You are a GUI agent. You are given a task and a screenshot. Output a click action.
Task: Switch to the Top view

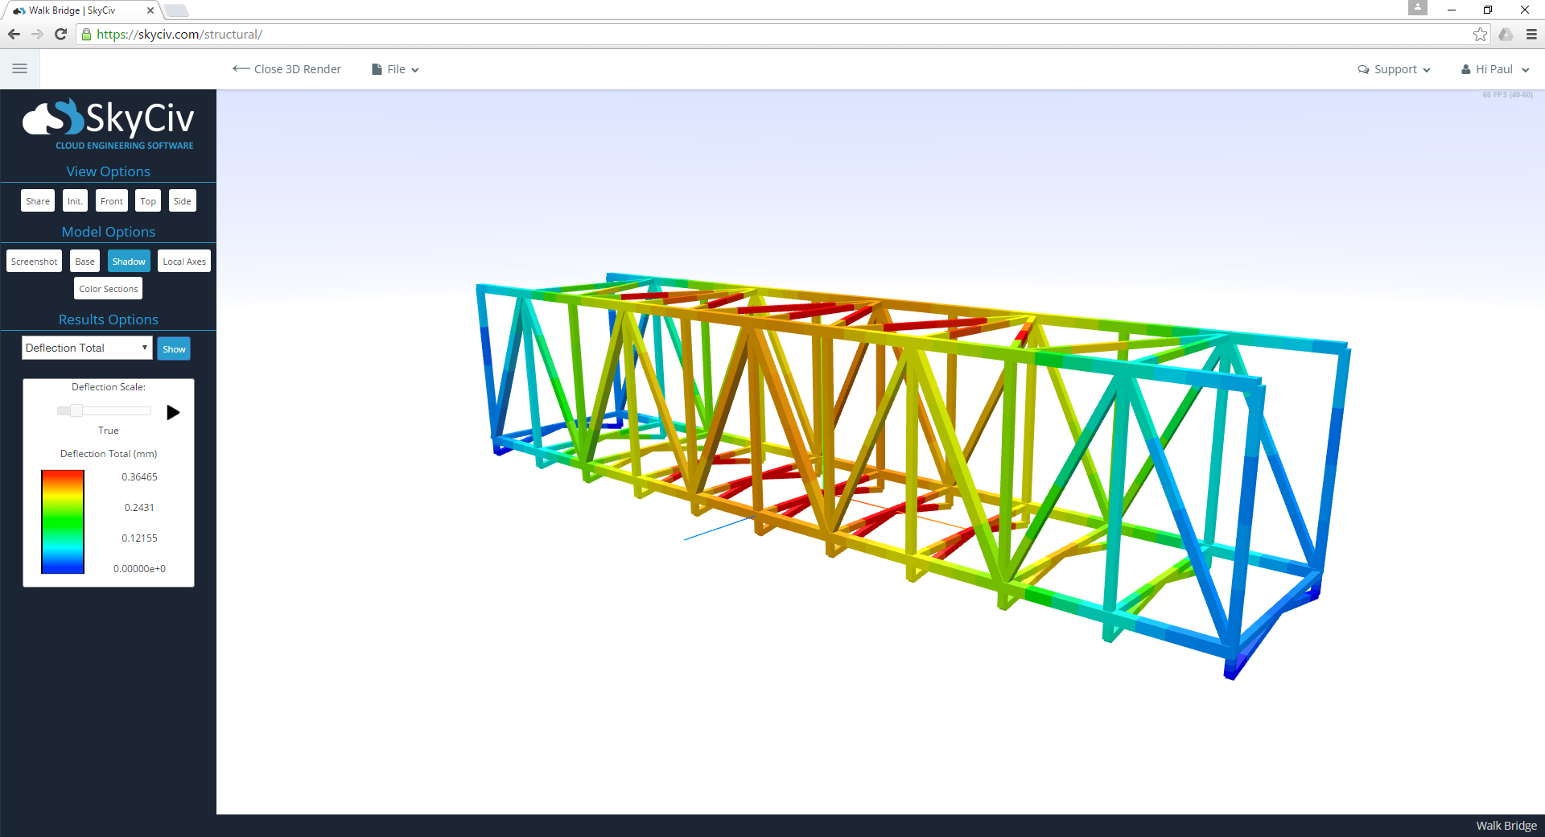[147, 200]
